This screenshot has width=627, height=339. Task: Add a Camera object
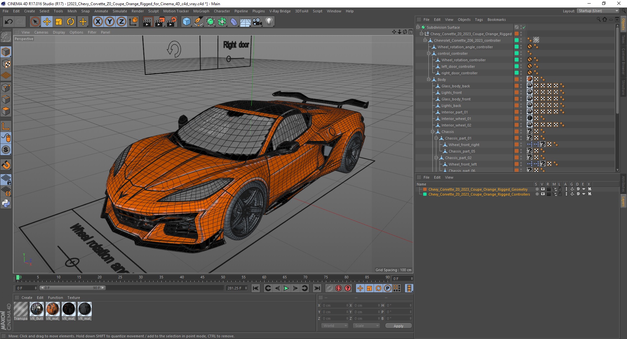point(257,22)
